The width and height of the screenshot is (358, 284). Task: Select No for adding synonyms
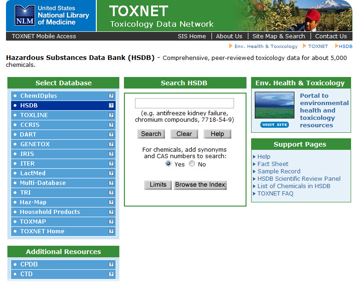192,164
